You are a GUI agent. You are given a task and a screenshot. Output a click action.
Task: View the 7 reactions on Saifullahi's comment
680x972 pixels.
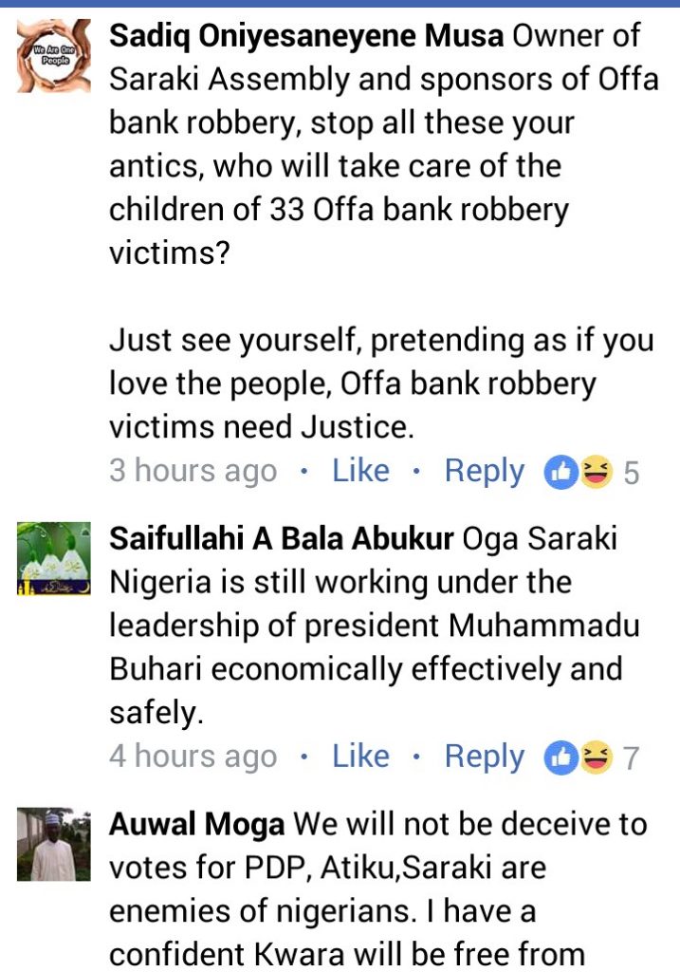[631, 757]
